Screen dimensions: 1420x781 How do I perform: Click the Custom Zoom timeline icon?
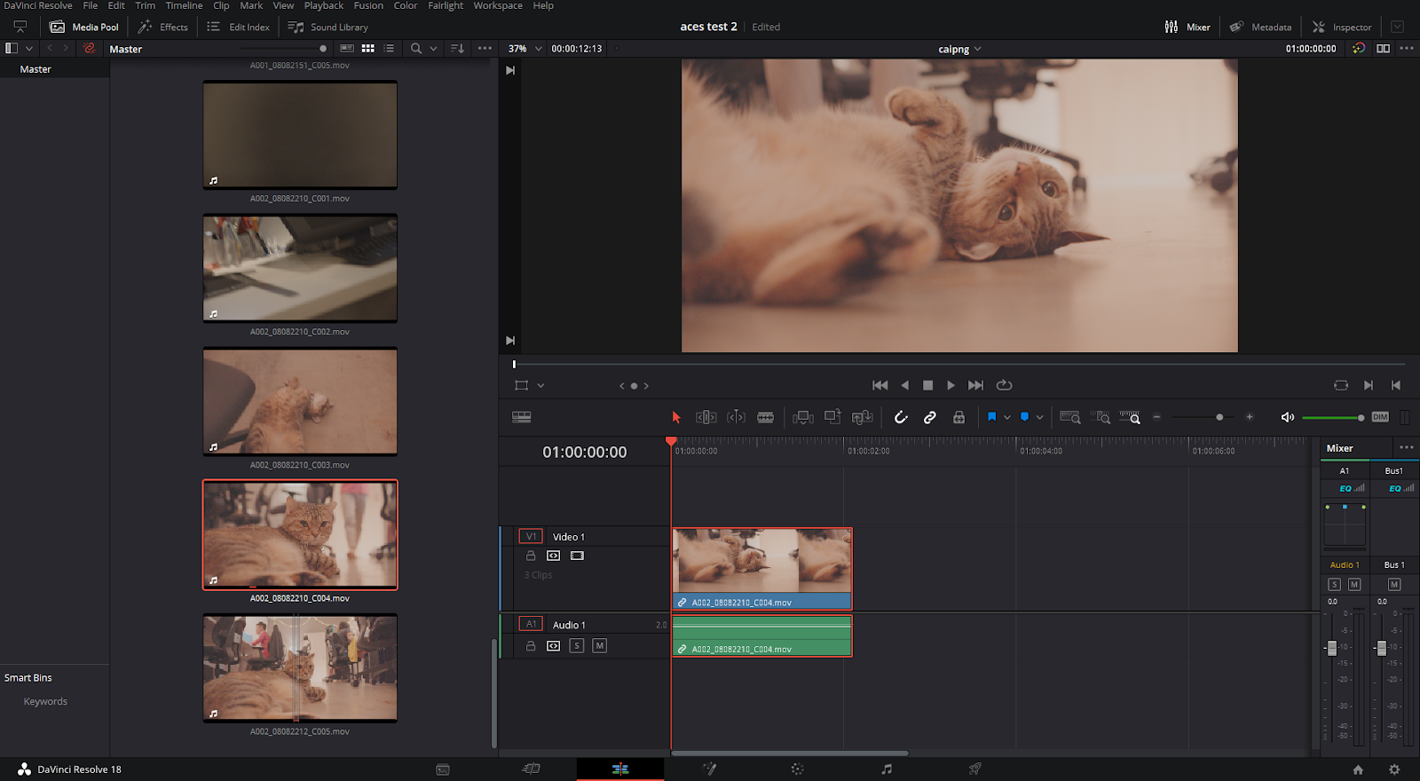click(1130, 417)
